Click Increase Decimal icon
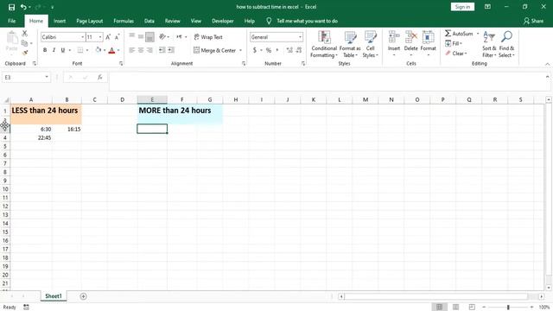 (289, 50)
